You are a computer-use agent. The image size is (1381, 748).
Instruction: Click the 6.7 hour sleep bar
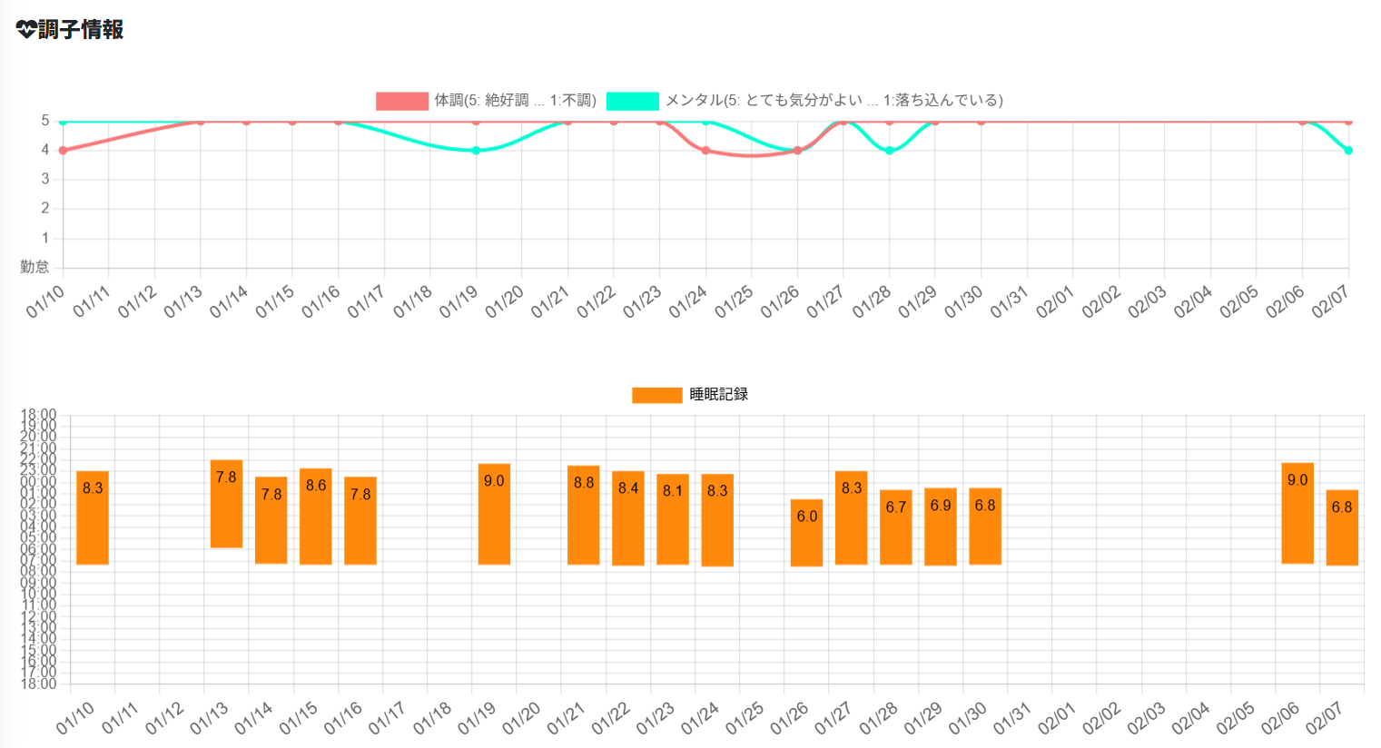coord(895,528)
